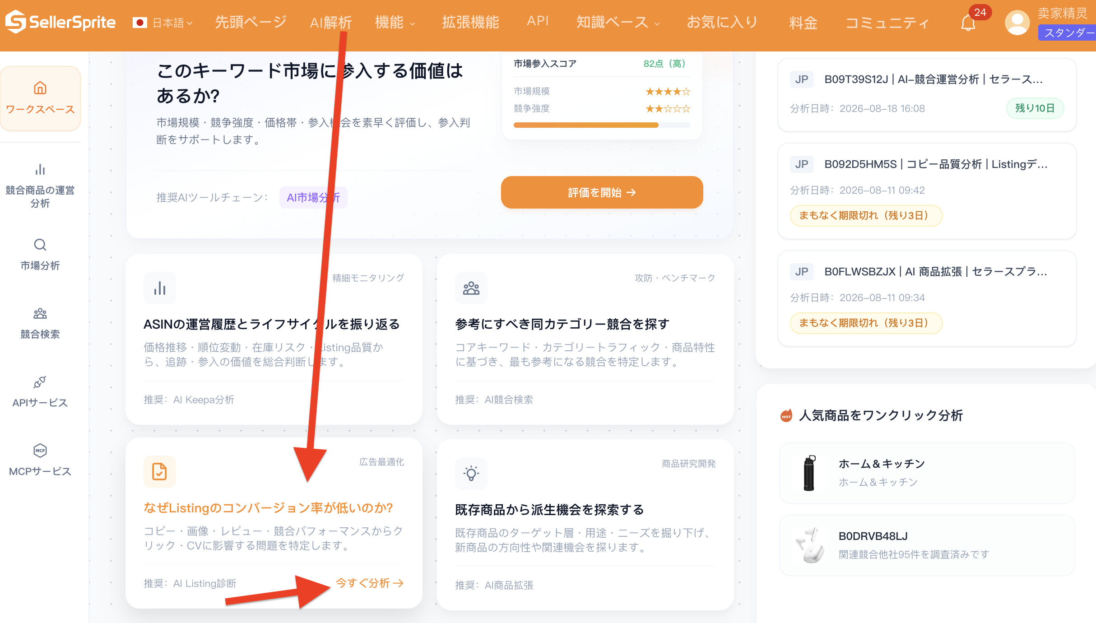Open the API menu item
Viewport: 1096px width, 623px height.
tap(538, 21)
